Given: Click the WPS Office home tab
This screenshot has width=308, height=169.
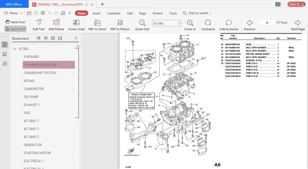Looking at the screenshot, I should click(14, 4).
